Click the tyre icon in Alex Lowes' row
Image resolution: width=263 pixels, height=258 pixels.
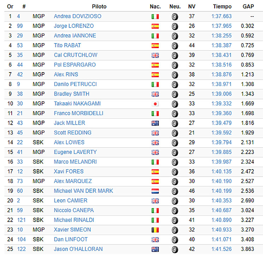175,143
